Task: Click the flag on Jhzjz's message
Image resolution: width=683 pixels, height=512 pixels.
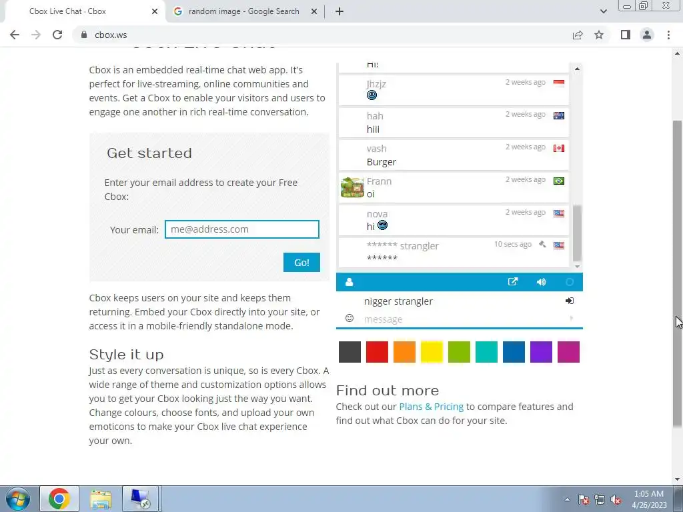Action: [559, 83]
